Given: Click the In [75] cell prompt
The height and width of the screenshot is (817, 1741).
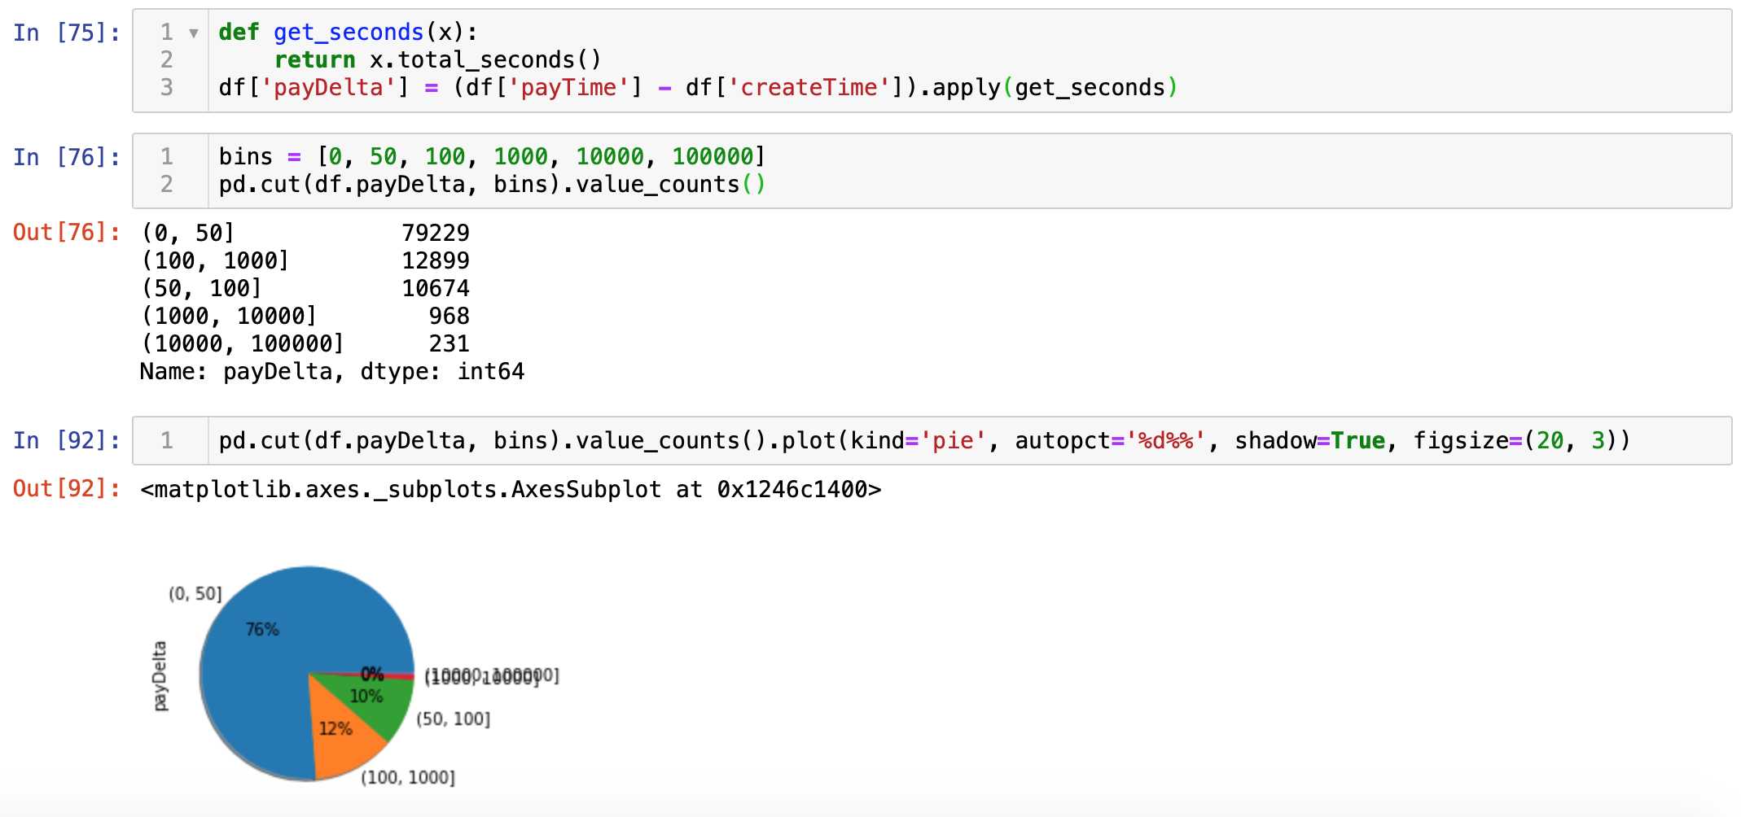Looking at the screenshot, I should 67,33.
